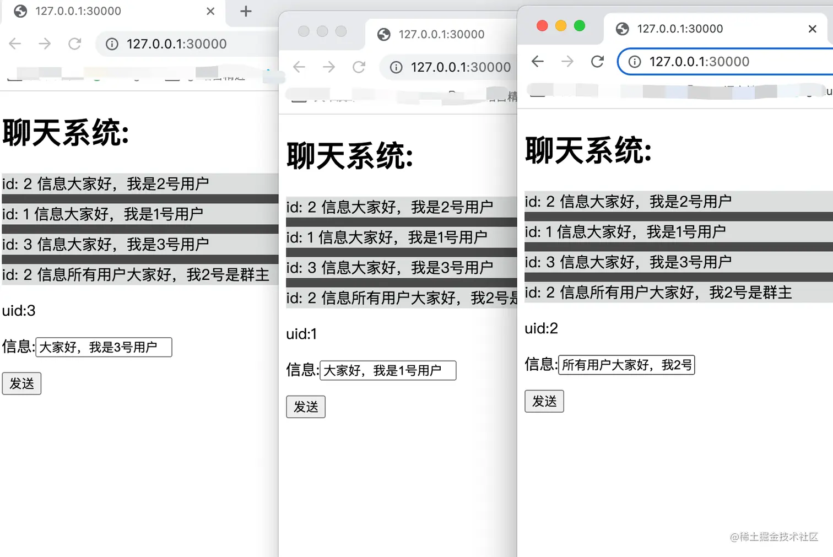The image size is (833, 557).
Task: Click the forward arrow in the rightmost window
Action: pyautogui.click(x=567, y=61)
